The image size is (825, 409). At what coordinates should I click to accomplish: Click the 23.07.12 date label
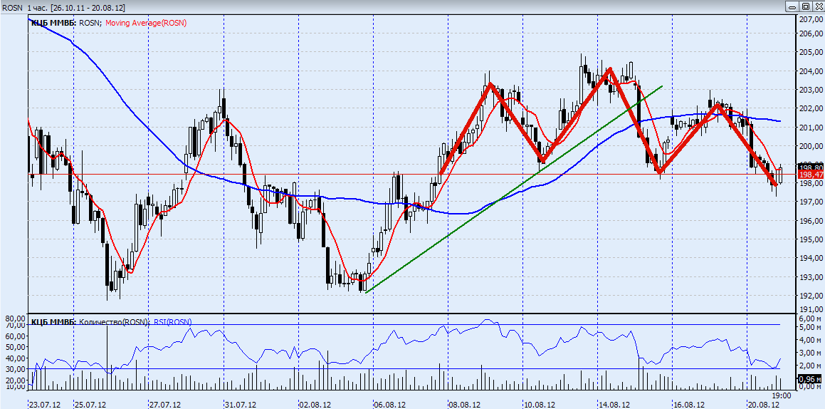45,404
